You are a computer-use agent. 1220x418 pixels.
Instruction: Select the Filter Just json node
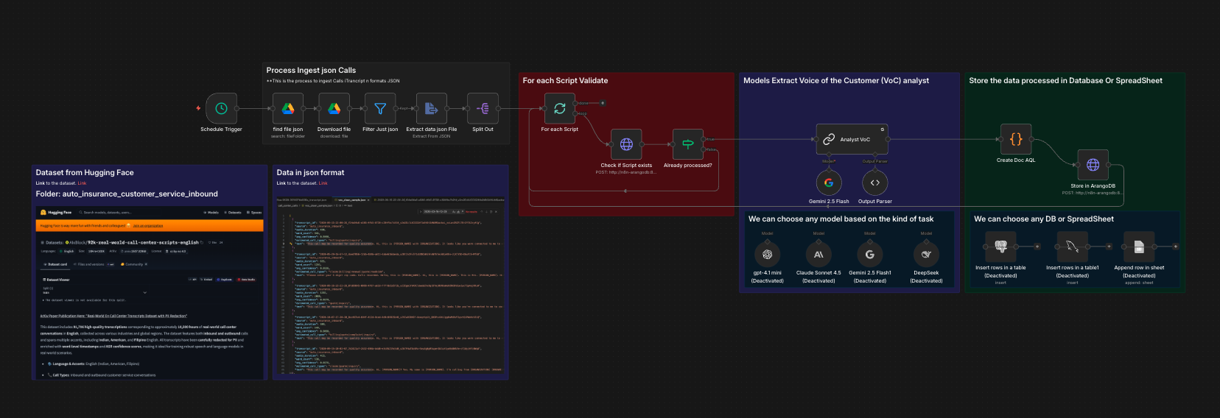380,108
